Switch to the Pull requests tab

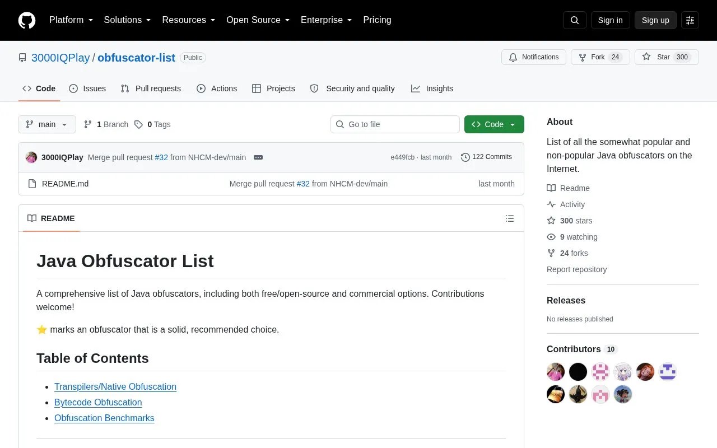pos(151,88)
